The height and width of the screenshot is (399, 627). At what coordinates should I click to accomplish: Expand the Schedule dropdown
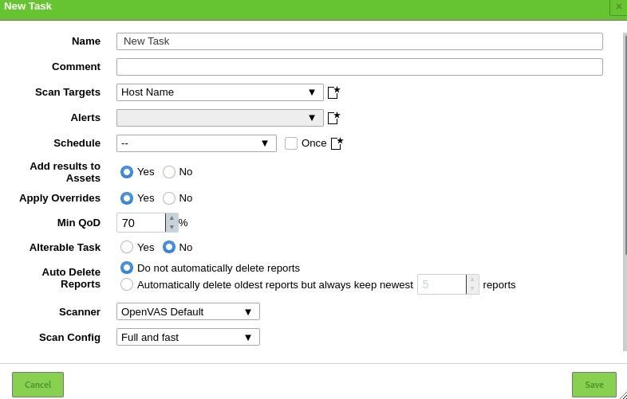196,143
